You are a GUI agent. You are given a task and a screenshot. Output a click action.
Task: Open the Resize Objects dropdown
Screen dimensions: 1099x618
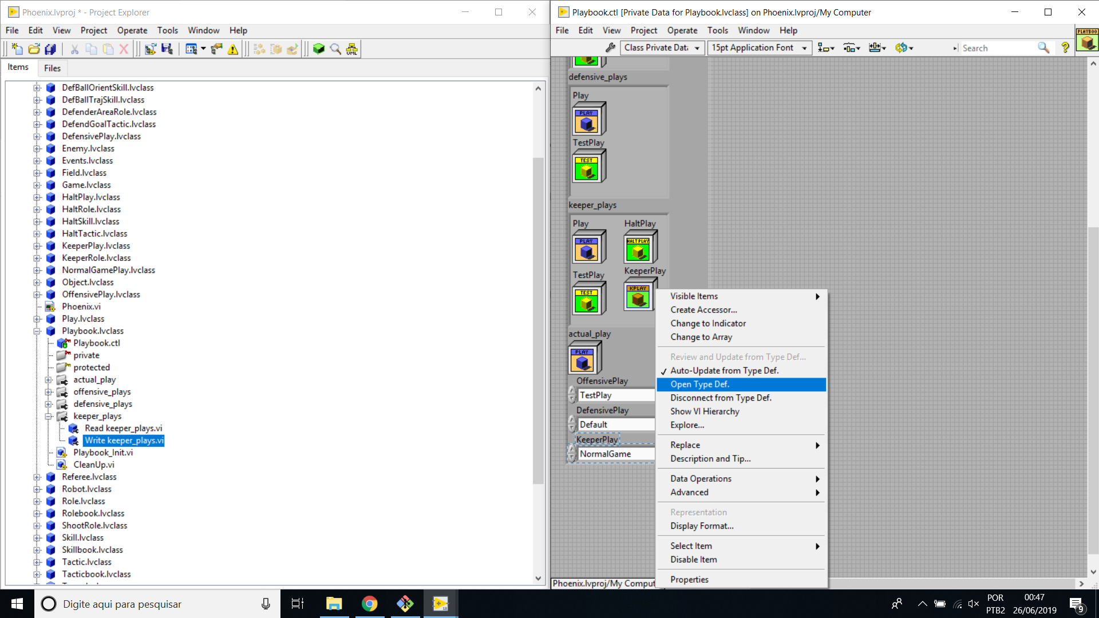tap(877, 48)
